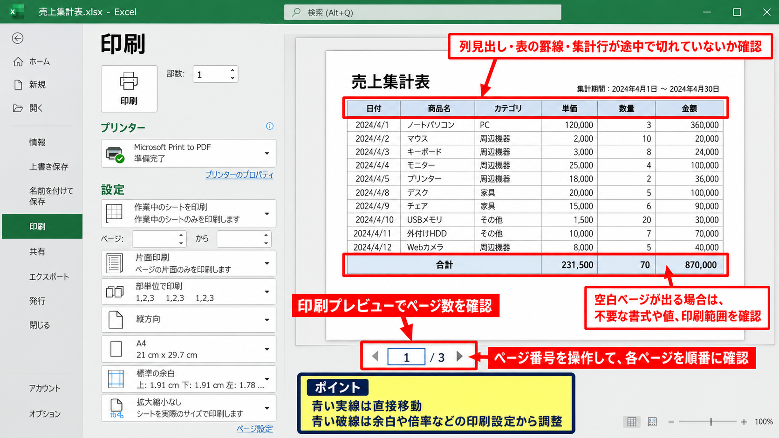
Task: Select the A4 paper size dropdown
Action: pyautogui.click(x=188, y=349)
